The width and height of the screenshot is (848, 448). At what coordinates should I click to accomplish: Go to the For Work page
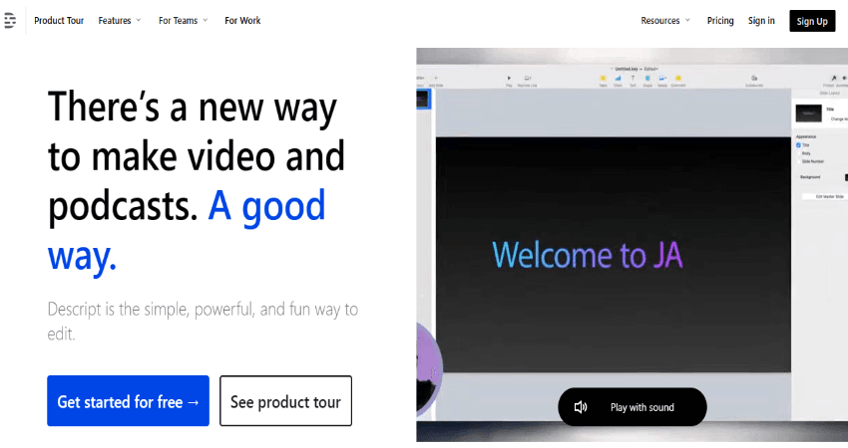click(x=242, y=21)
